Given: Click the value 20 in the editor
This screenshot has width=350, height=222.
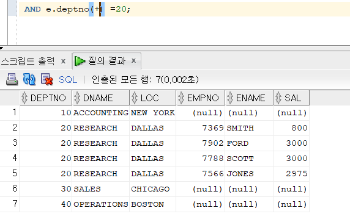Looking at the screenshot, I should 121,9.
